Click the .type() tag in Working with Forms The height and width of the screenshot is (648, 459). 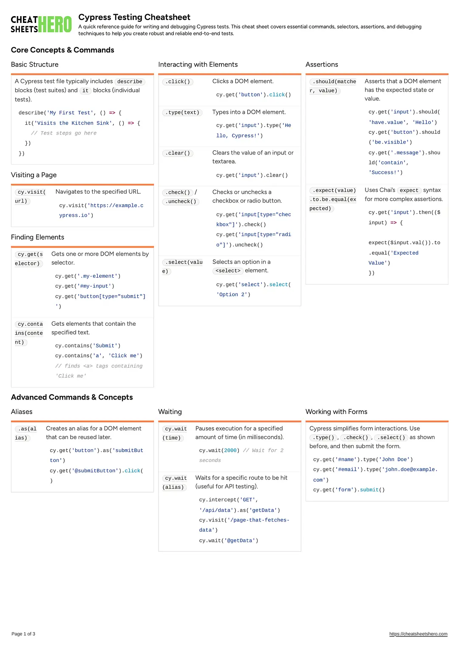tap(323, 437)
